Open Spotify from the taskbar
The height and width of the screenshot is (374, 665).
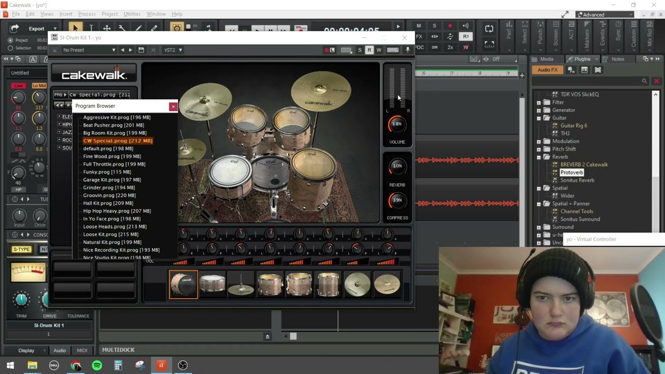pos(97,365)
